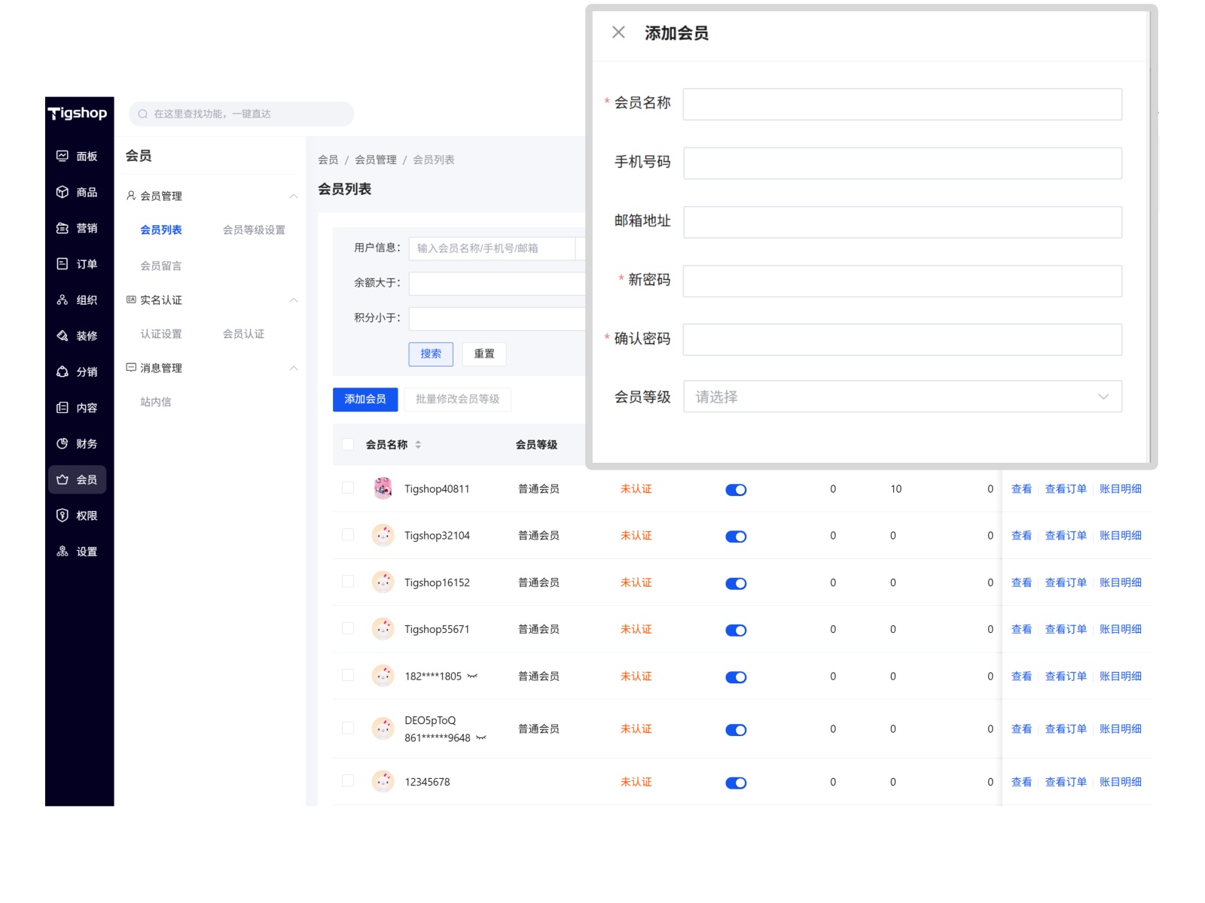Go to 会员等级设置 submenu item
Image resolution: width=1205 pixels, height=903 pixels.
(x=254, y=230)
